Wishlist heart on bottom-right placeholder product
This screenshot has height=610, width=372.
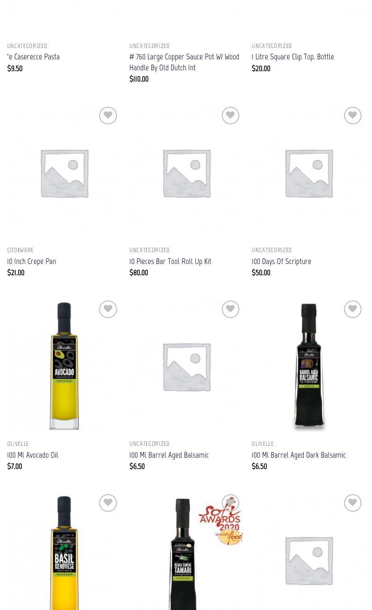tap(353, 503)
